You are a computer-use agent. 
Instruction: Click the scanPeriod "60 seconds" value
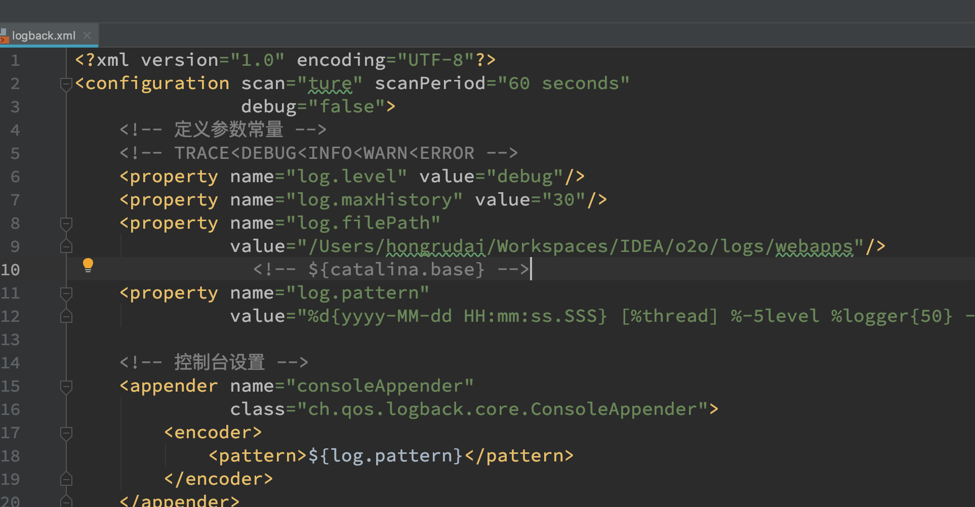pos(563,83)
